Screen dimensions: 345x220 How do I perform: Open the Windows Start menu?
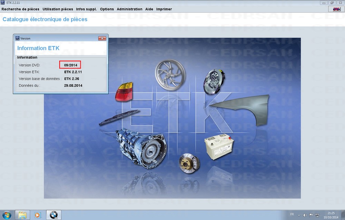point(7,215)
